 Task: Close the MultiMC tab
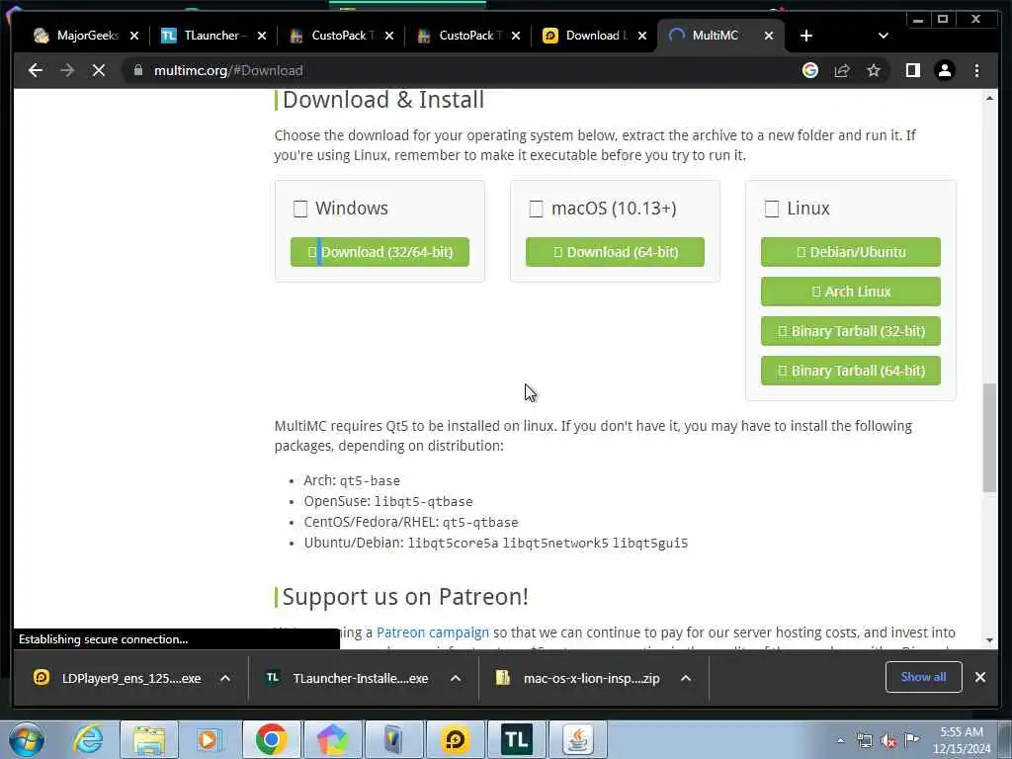point(769,36)
